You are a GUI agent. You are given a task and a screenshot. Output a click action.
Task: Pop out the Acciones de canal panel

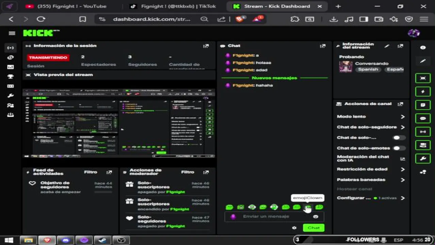(x=400, y=104)
